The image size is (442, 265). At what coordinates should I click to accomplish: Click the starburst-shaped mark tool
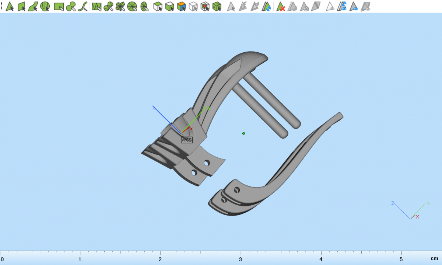pos(120,6)
